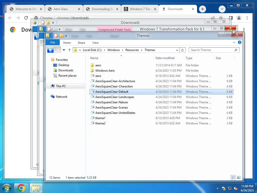The width and height of the screenshot is (257, 193).
Task: Open Chrome profile avatar
Action: [239, 18]
